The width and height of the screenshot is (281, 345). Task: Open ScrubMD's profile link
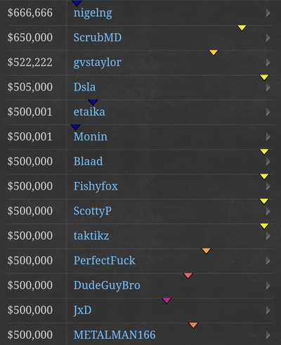pos(98,37)
